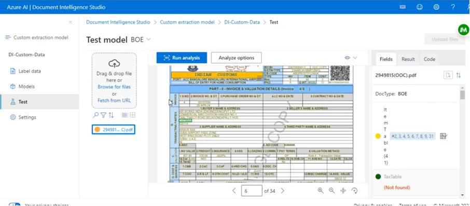The height and width of the screenshot is (206, 470).
Task: Collapse the left sidebar chevron
Action: click(x=71, y=22)
